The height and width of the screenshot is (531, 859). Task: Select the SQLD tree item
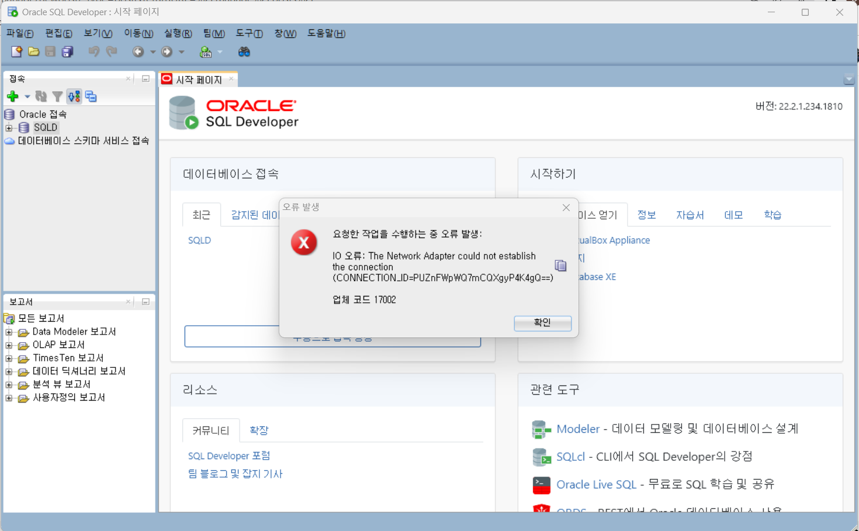pyautogui.click(x=45, y=127)
